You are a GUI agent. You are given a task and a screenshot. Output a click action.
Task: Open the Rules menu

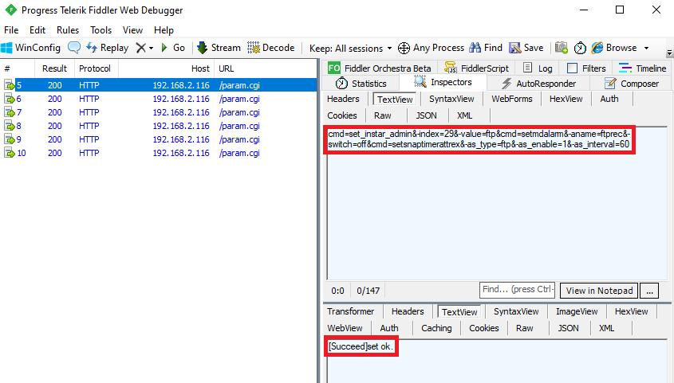[x=68, y=30]
